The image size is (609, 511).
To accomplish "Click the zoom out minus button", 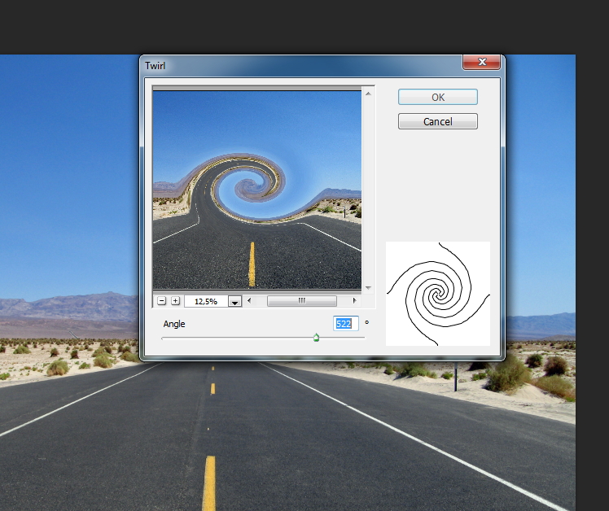I will tap(161, 301).
